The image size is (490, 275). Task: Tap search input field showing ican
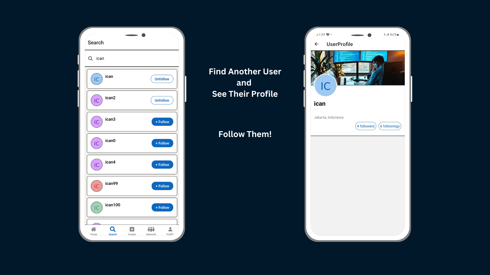tap(132, 58)
